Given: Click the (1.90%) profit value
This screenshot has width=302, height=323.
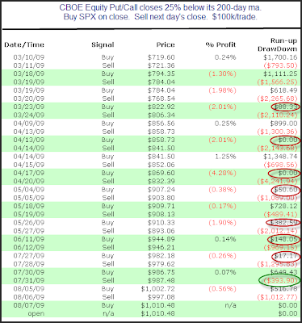Looking at the screenshot, I should click(x=222, y=223).
